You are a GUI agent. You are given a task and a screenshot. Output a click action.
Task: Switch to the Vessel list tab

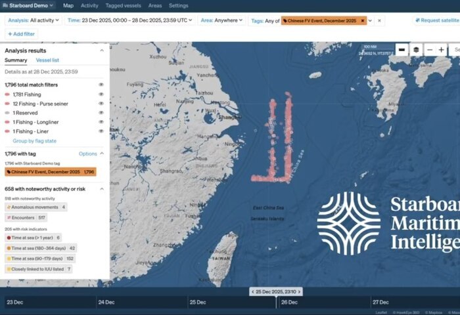click(x=47, y=60)
